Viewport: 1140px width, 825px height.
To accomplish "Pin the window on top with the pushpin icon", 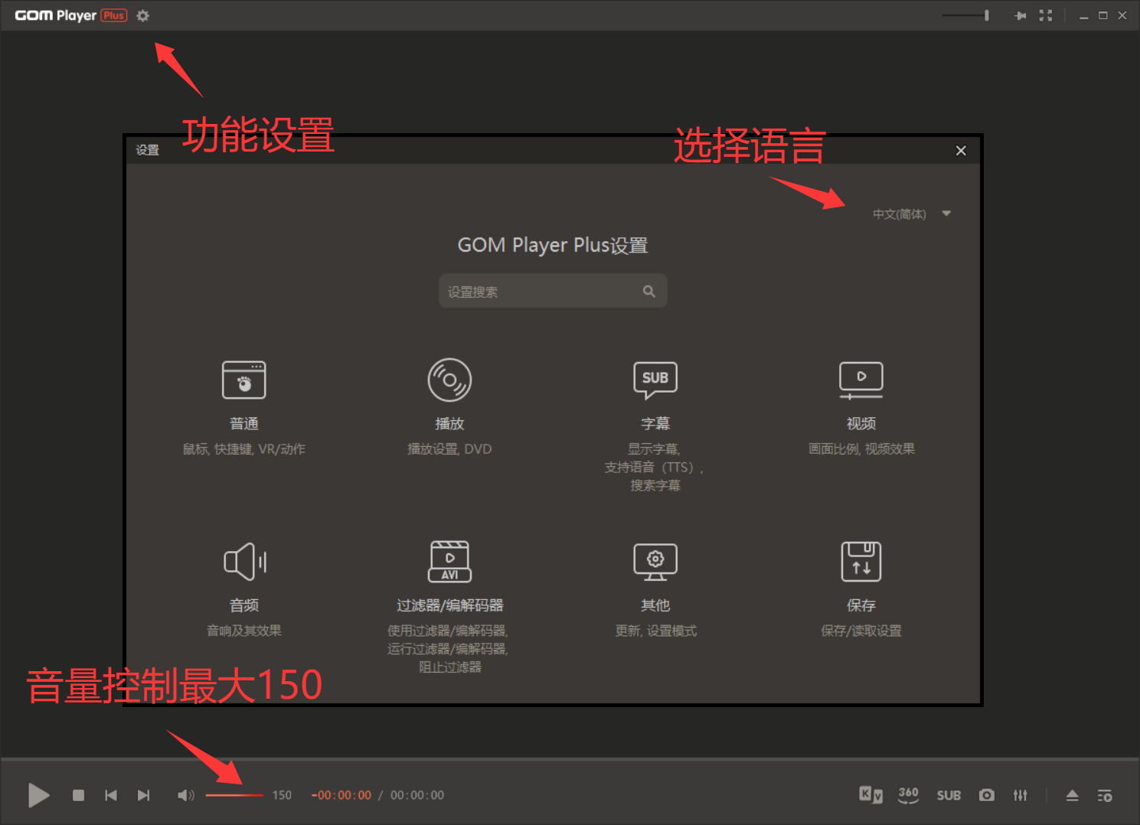I will click(1020, 15).
